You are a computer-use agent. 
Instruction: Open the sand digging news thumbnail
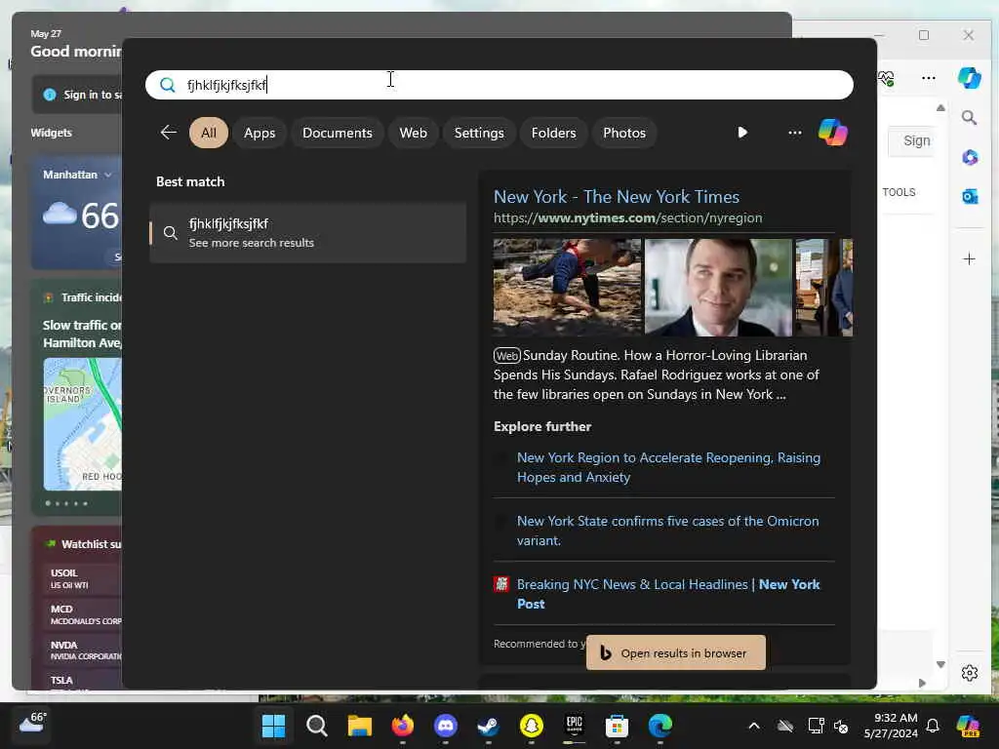click(567, 288)
